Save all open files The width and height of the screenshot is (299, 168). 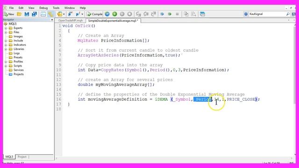(34, 14)
